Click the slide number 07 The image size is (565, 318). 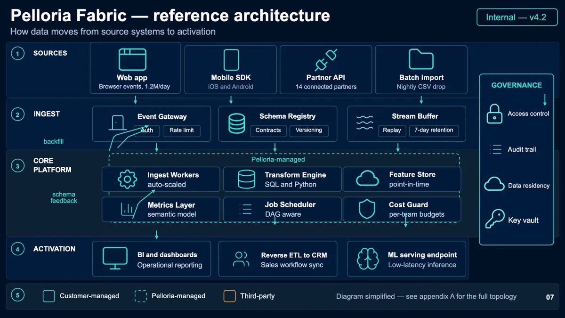[550, 297]
